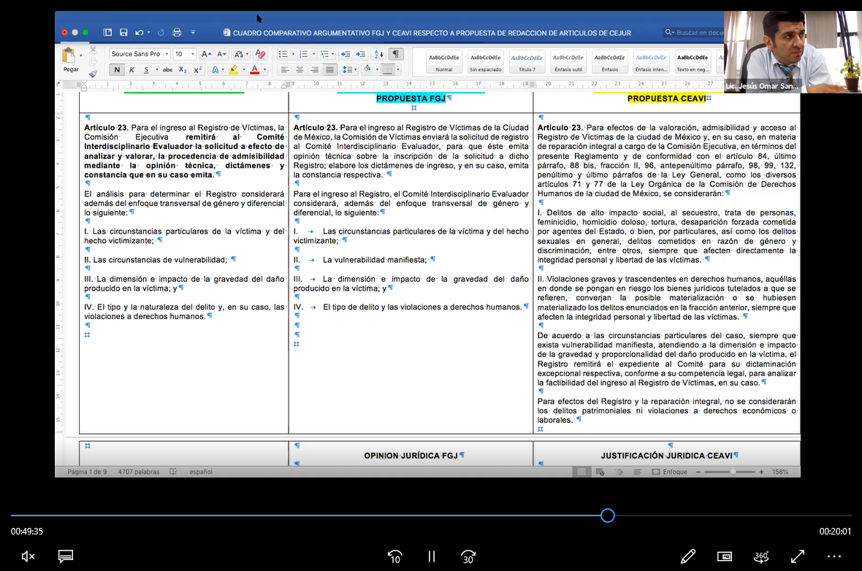Pause the video playback
Image resolution: width=862 pixels, height=571 pixels.
click(x=432, y=556)
